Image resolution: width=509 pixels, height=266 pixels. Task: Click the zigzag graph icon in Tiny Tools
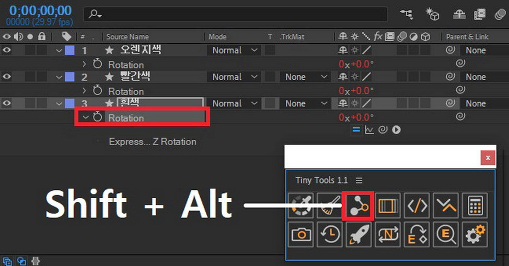(446, 205)
